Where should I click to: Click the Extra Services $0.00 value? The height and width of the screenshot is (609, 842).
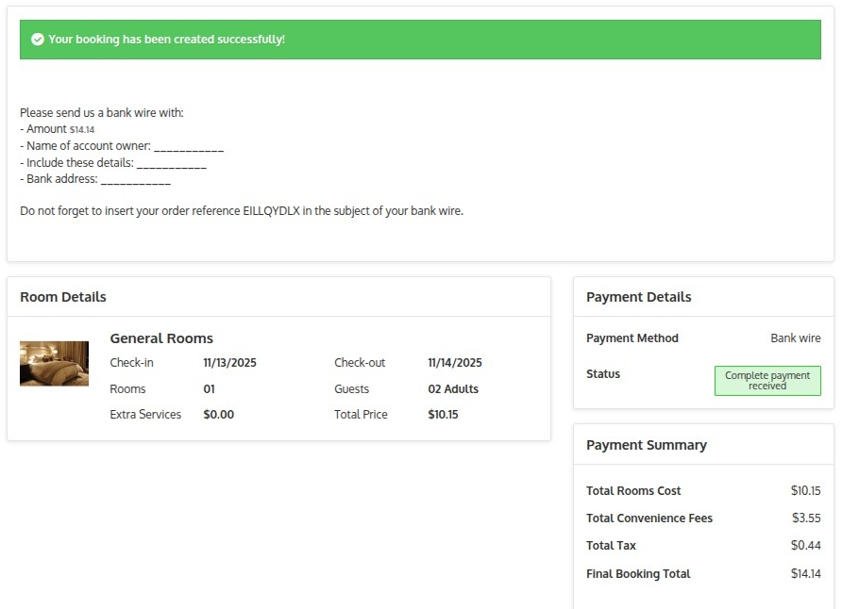click(x=218, y=415)
